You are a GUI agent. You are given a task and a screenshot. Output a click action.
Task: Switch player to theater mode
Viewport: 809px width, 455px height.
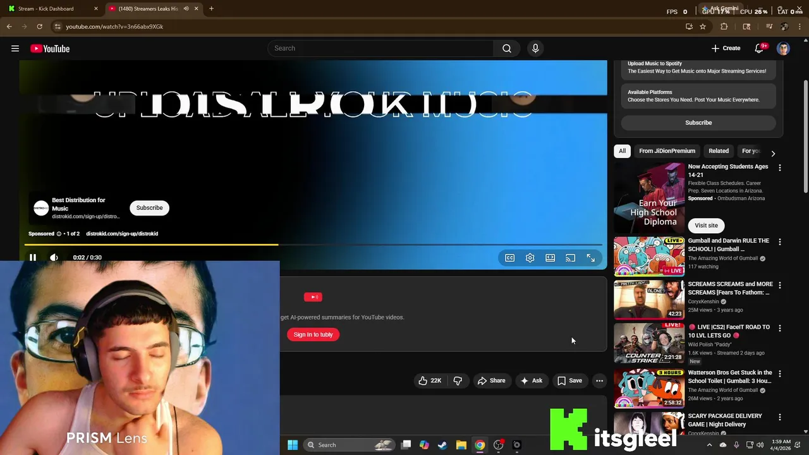[550, 258]
